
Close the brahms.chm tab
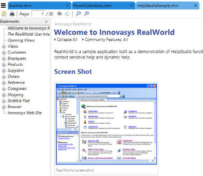68,5
